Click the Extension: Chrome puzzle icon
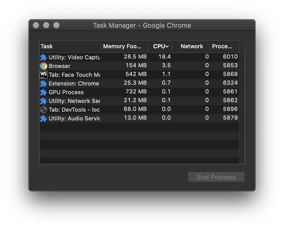Screen dimensions: 284x229 coord(44,83)
